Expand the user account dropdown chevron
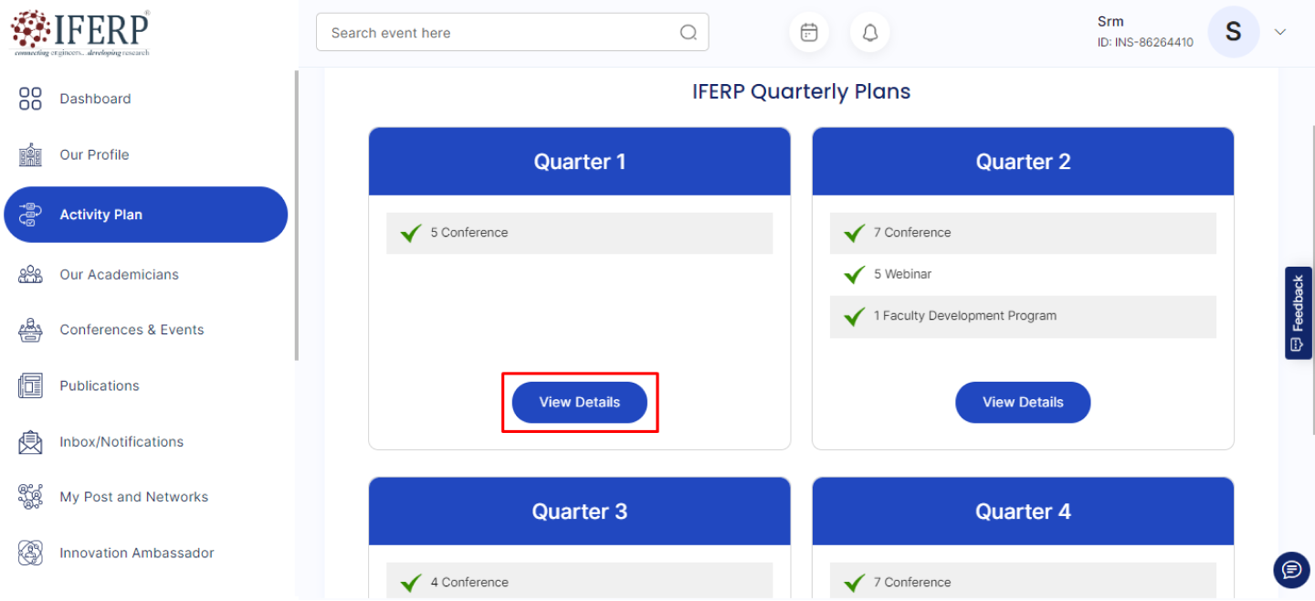Image resolution: width=1315 pixels, height=601 pixels. tap(1280, 32)
